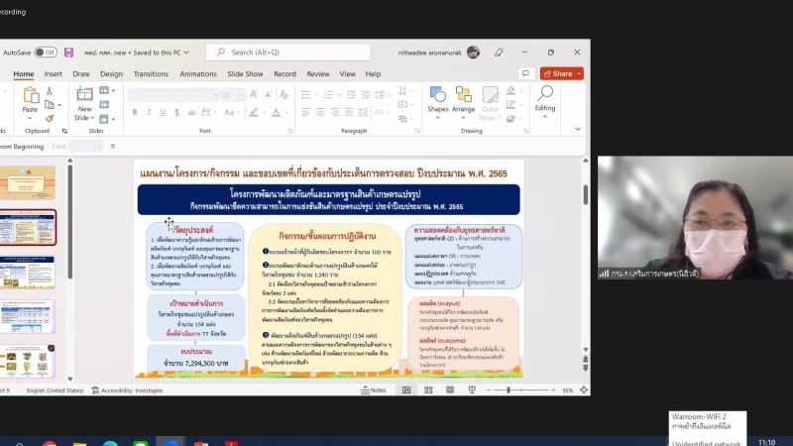Click the zoom slider

click(x=509, y=390)
